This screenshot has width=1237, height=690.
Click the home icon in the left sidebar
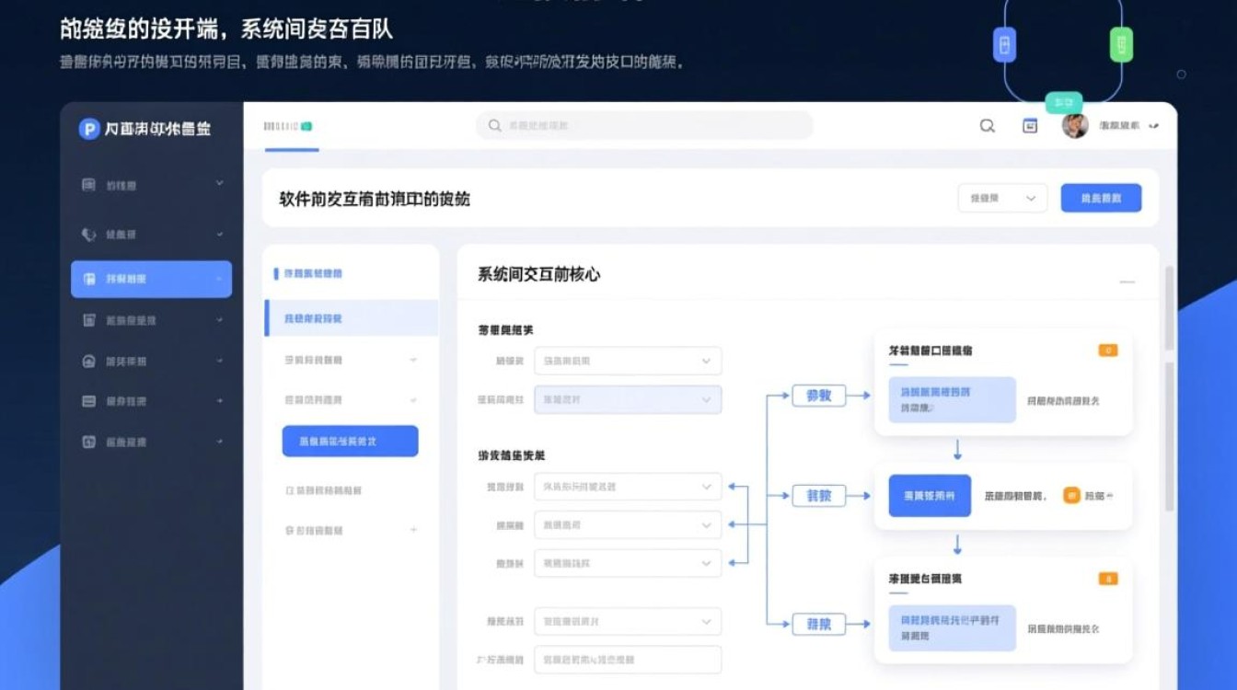(x=86, y=360)
